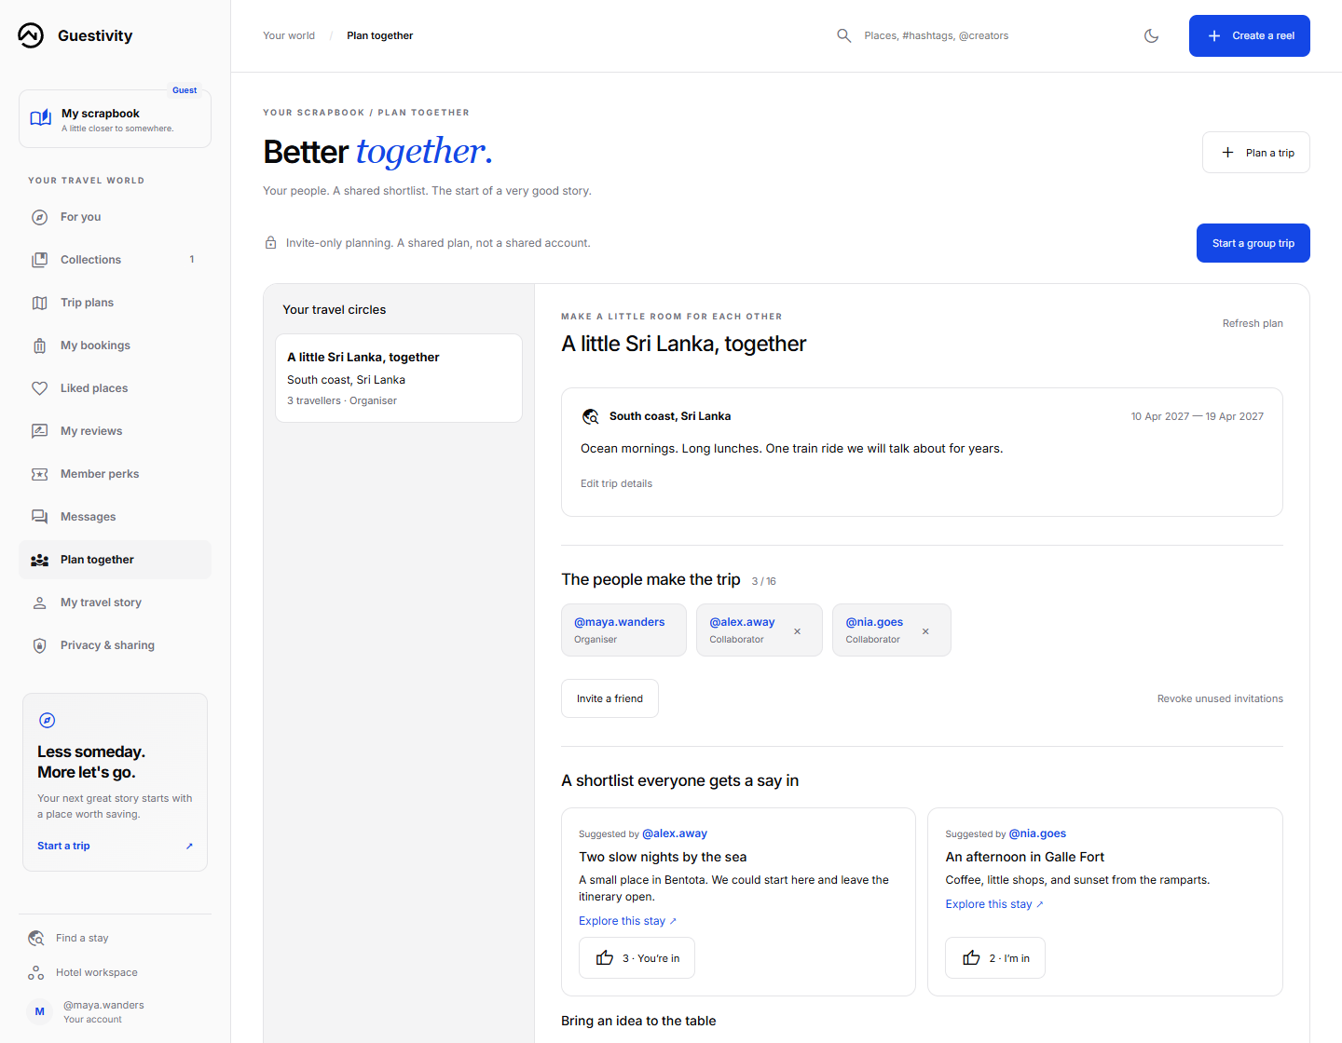The width and height of the screenshot is (1342, 1043).
Task: Click the Guestivity logo icon
Action: click(x=31, y=35)
